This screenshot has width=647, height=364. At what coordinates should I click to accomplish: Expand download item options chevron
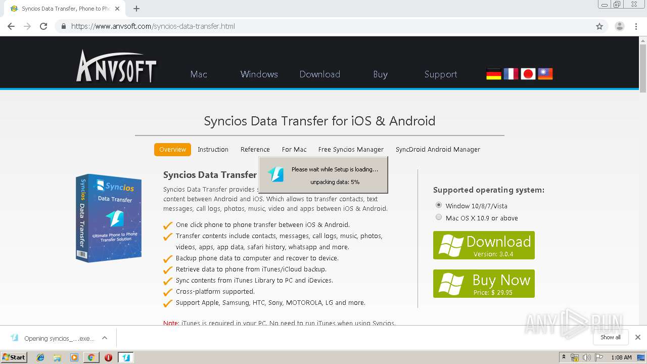105,338
